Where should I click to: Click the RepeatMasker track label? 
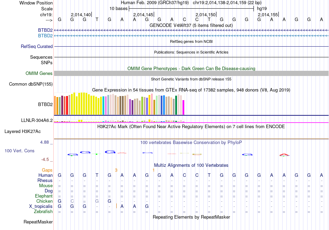click(38, 222)
